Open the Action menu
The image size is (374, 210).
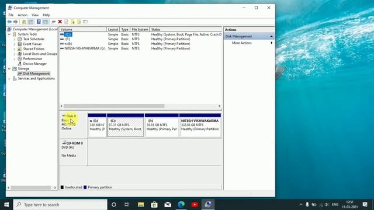[x=22, y=15]
